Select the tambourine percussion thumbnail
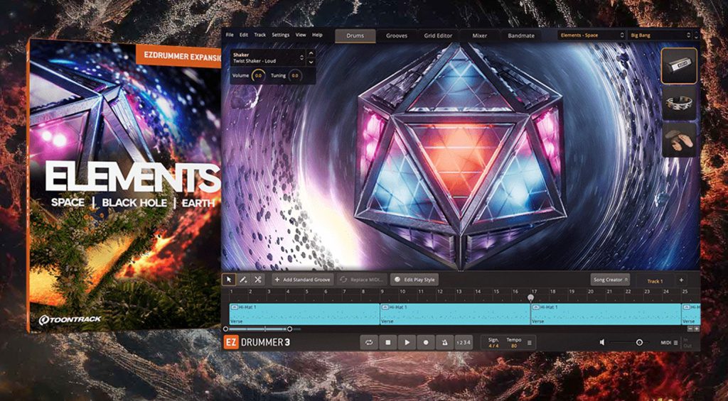Viewport: 728px width, 401px height. (679, 102)
